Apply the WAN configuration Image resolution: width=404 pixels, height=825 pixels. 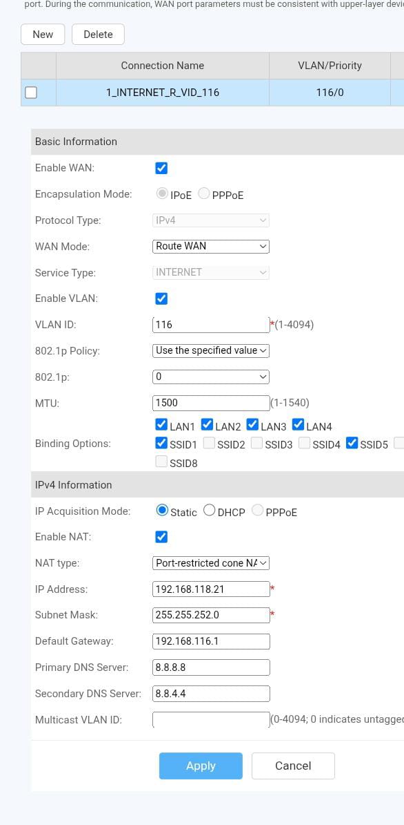[201, 766]
